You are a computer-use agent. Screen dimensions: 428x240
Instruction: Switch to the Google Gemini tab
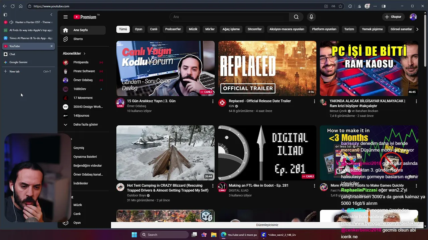click(x=28, y=62)
